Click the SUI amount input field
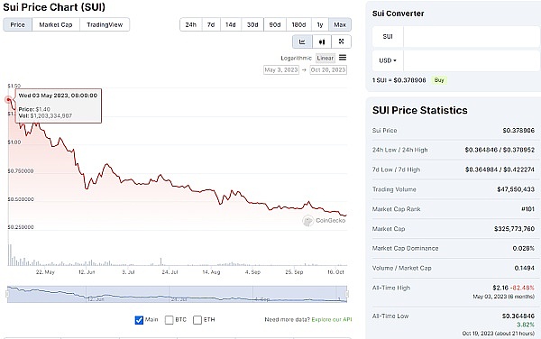Screen dimensions: 541x339 pos(472,37)
